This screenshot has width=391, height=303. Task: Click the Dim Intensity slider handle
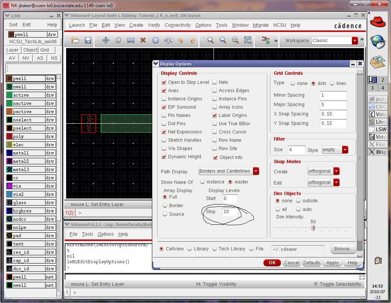pos(313,227)
